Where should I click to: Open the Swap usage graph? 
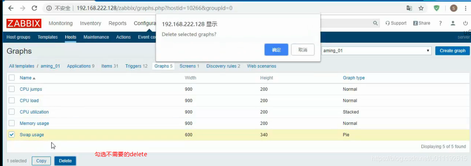[x=32, y=135]
